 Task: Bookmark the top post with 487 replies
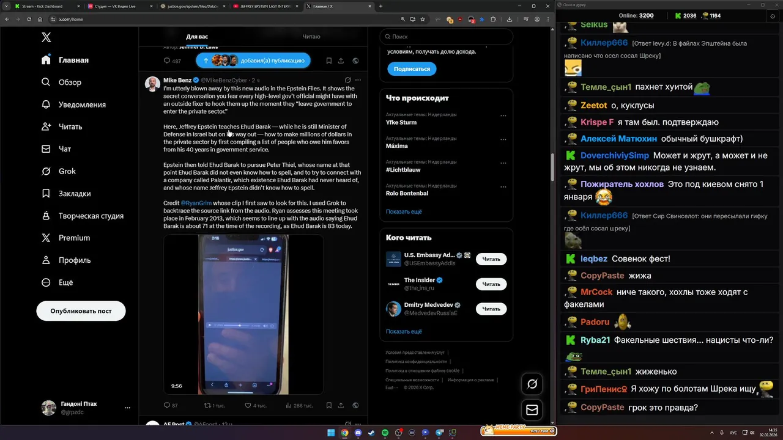pyautogui.click(x=328, y=61)
